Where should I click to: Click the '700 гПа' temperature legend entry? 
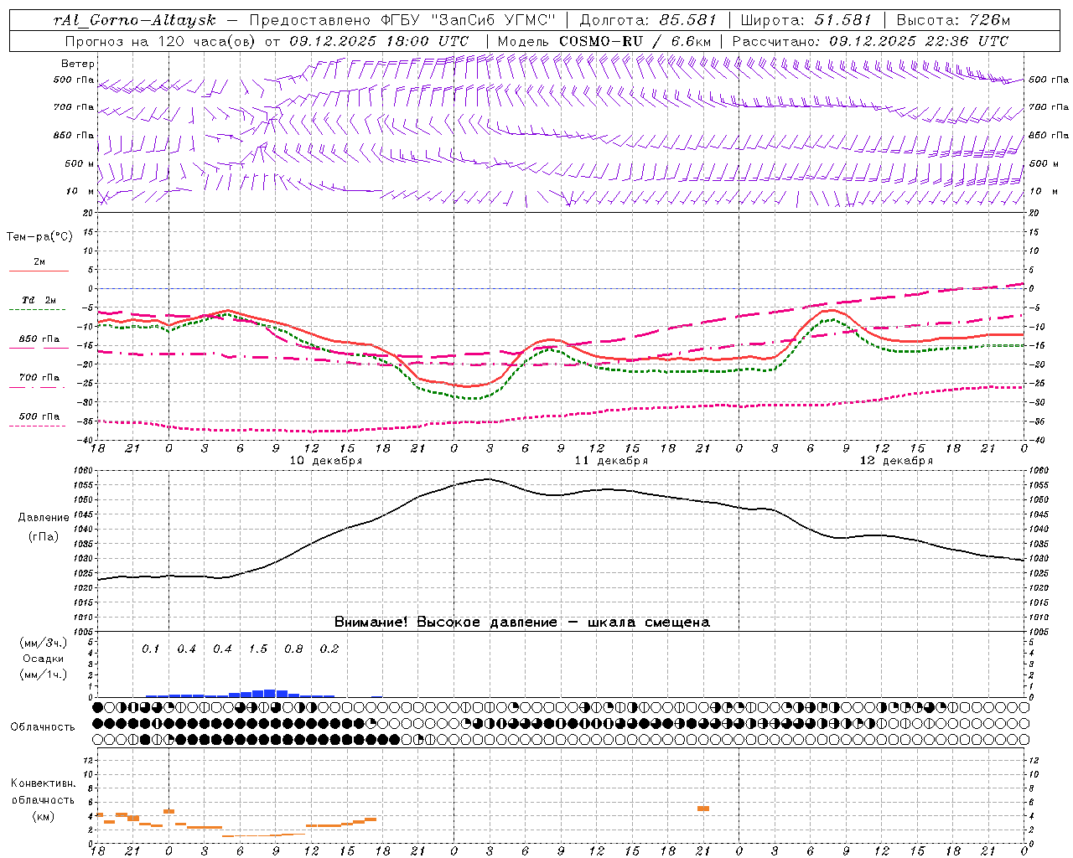39,378
